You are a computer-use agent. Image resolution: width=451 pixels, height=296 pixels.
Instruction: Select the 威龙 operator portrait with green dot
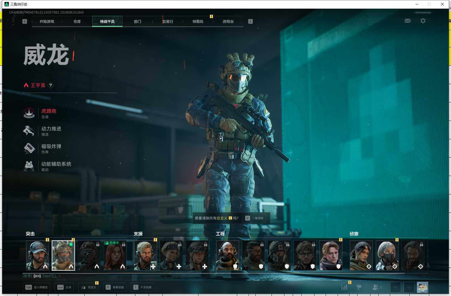63,255
